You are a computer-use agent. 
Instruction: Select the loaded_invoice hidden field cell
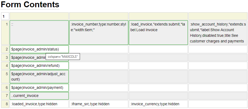pos(39,104)
